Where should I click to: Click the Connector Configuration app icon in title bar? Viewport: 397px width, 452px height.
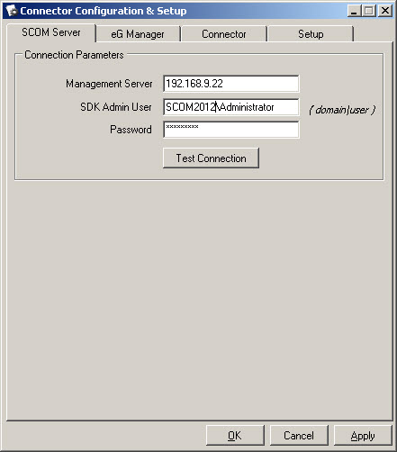tap(12, 11)
